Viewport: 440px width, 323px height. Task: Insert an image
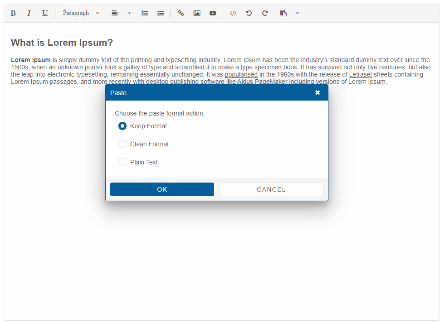[x=196, y=13]
